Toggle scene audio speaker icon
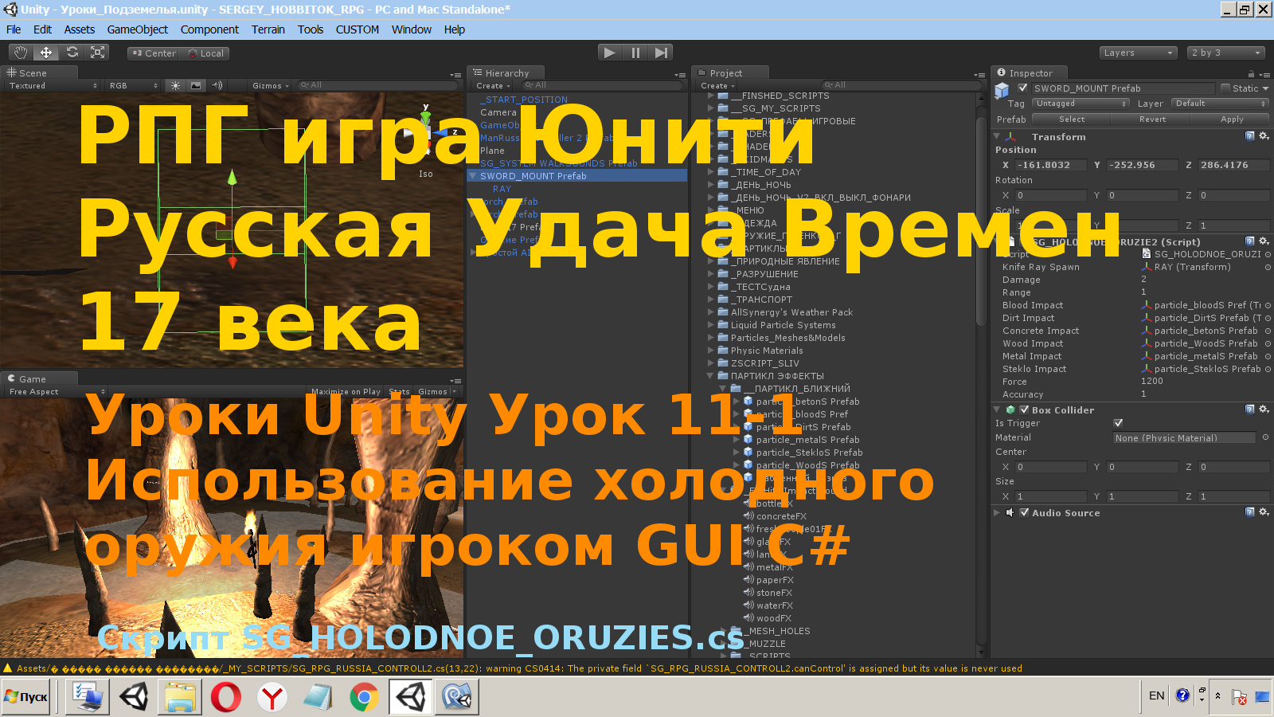Image resolution: width=1274 pixels, height=717 pixels. (x=217, y=85)
